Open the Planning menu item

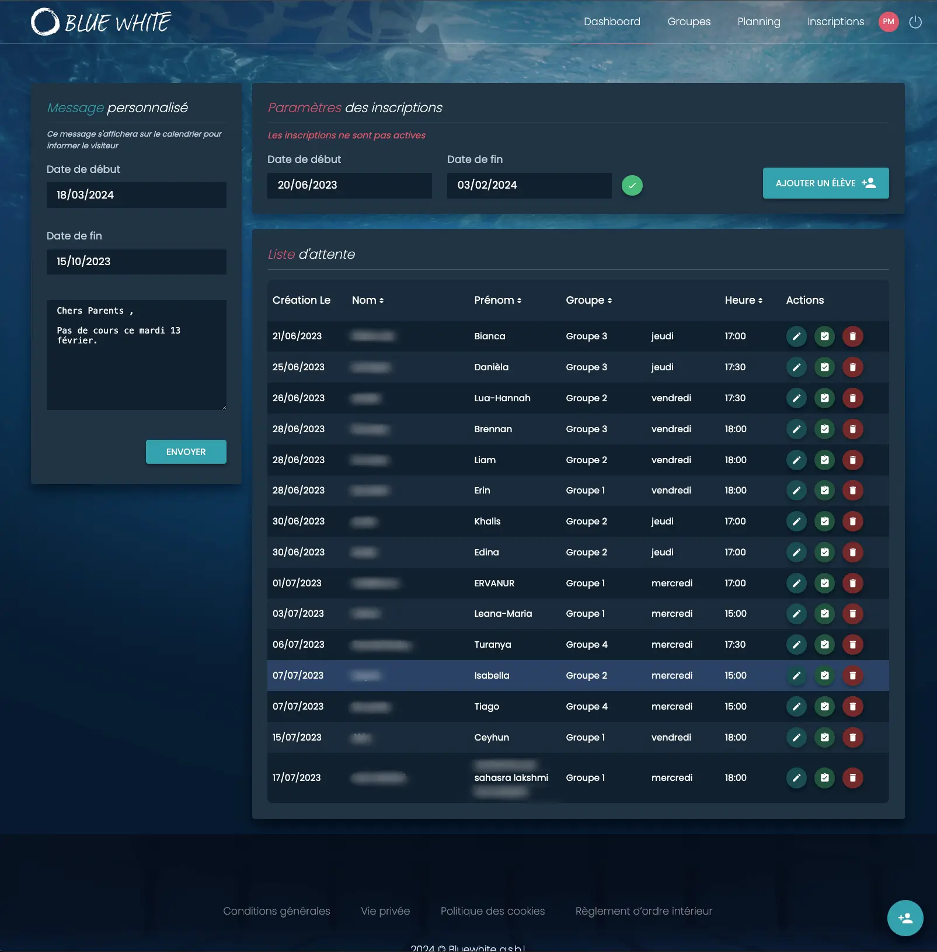[x=758, y=22]
